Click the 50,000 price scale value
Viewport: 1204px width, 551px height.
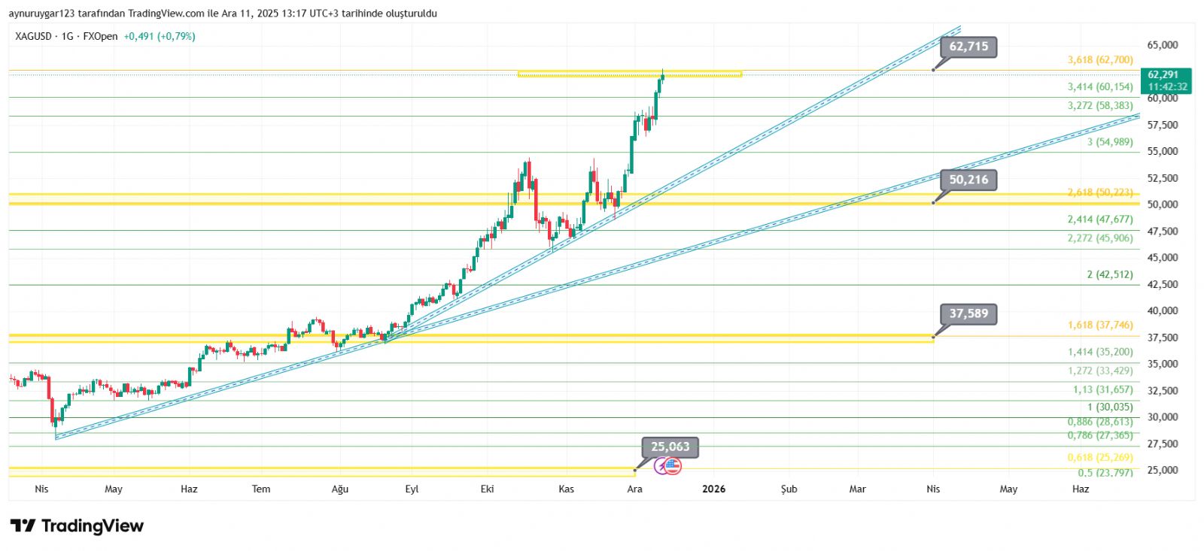(1162, 204)
